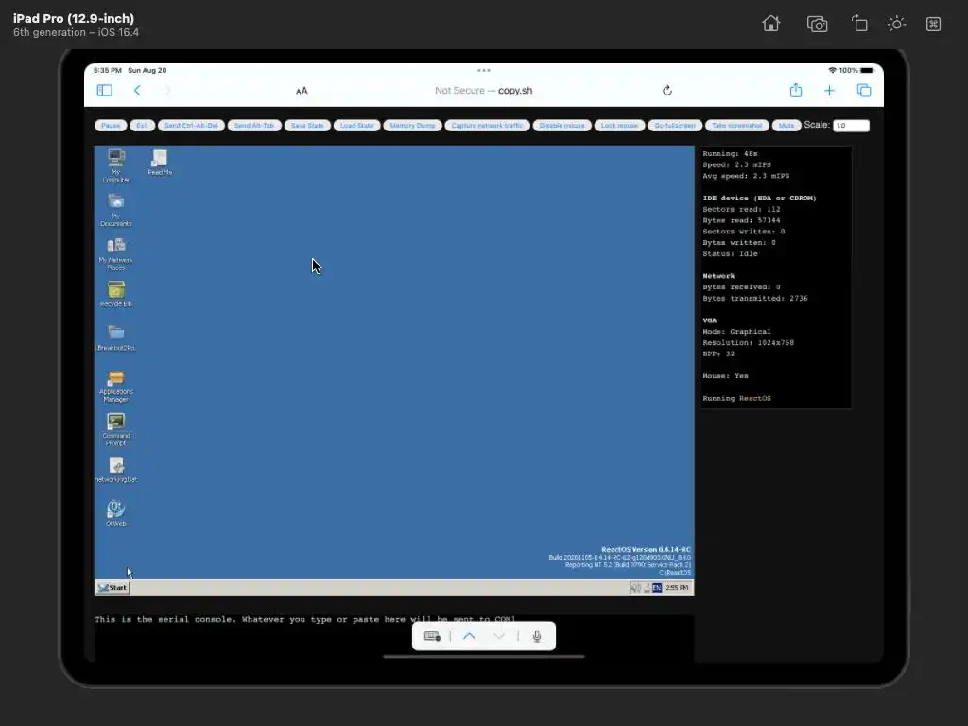
Task: Click the Take screenshot button
Action: (x=737, y=126)
